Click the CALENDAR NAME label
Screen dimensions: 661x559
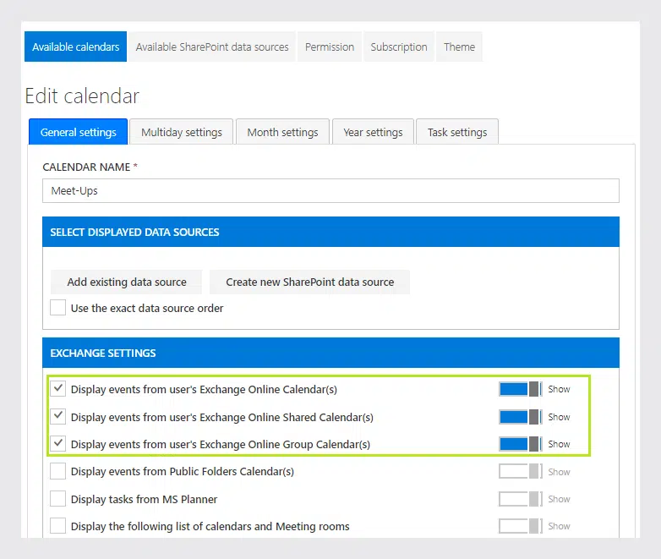click(x=86, y=167)
